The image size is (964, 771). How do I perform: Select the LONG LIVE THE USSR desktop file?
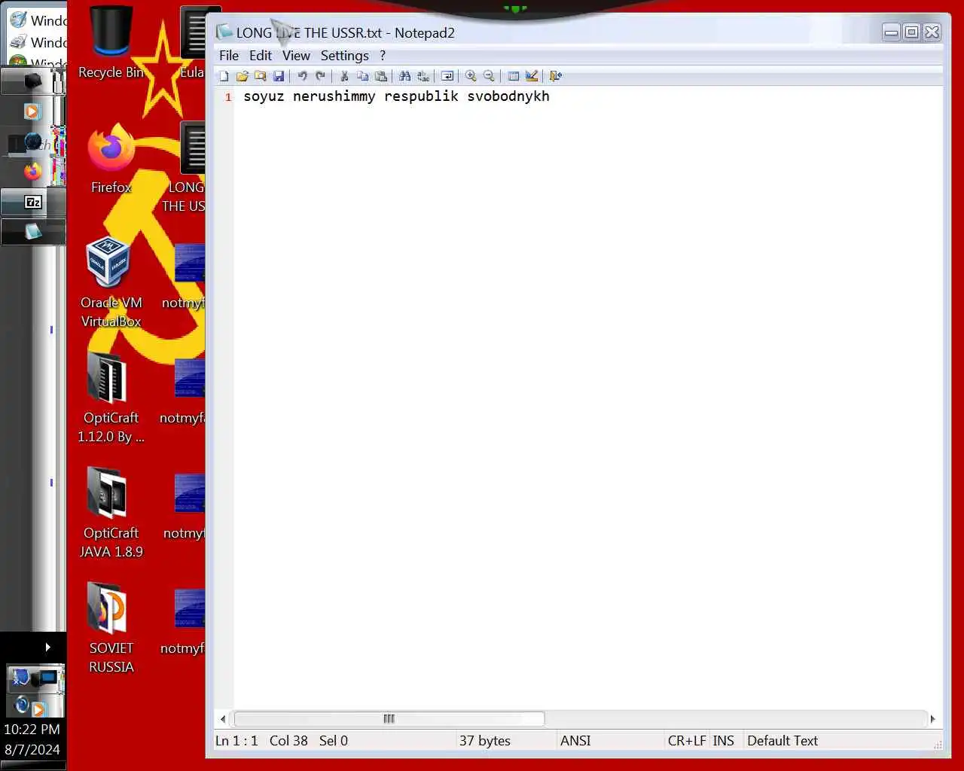[x=183, y=168]
